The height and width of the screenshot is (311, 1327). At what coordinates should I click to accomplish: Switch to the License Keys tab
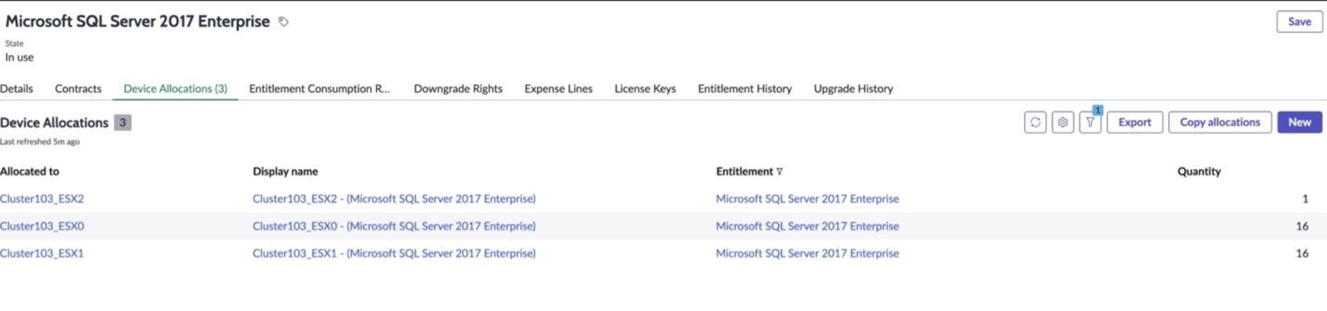click(645, 88)
